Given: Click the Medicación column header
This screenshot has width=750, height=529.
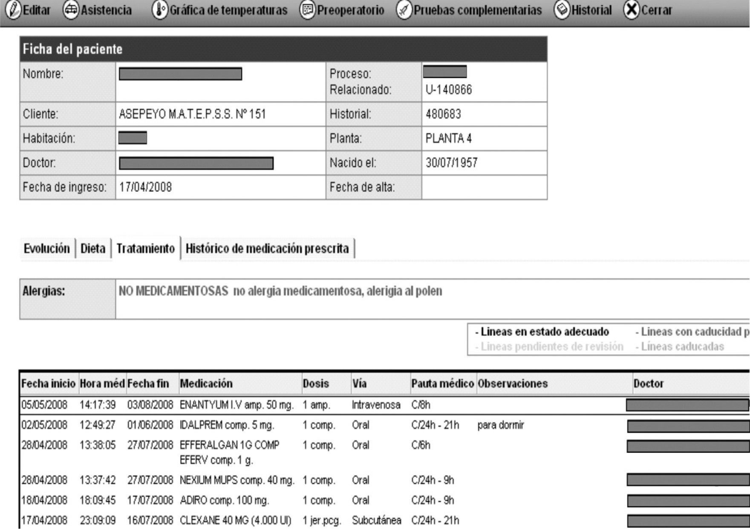Looking at the screenshot, I should [x=206, y=384].
